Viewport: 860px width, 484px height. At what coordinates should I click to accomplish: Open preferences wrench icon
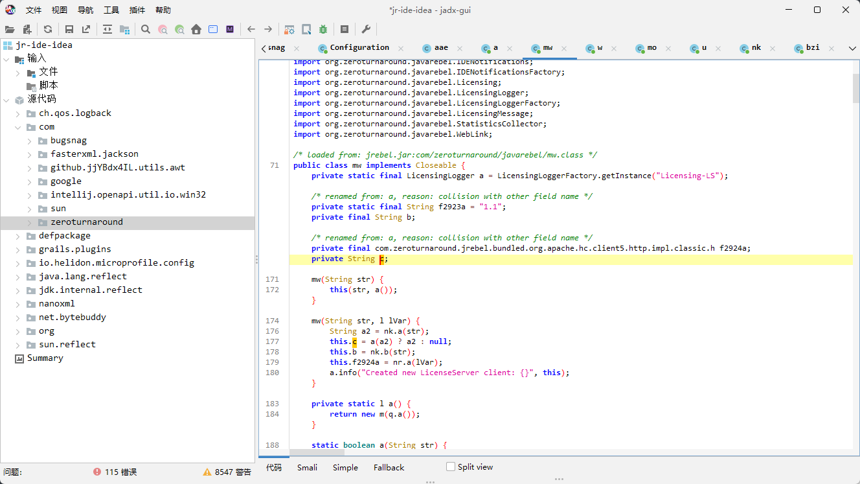[366, 29]
